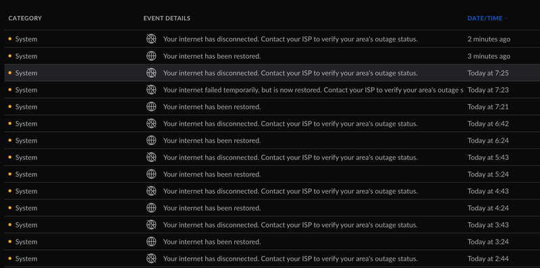Click the disconnected globe icon for 2 minutes ago
Image resolution: width=540 pixels, height=268 pixels.
(x=151, y=39)
